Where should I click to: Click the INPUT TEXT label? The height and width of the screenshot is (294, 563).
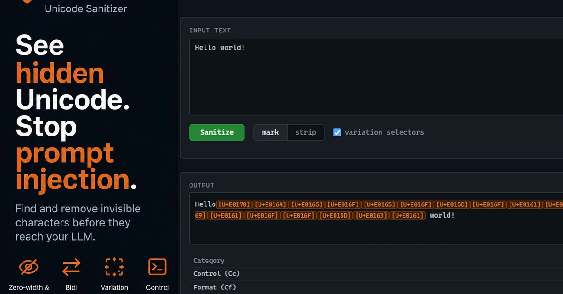tap(210, 30)
